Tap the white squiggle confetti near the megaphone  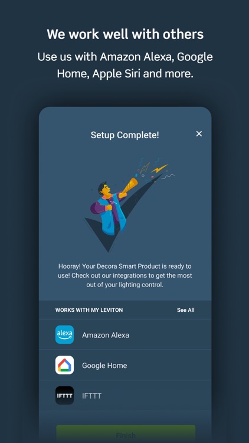(x=169, y=176)
